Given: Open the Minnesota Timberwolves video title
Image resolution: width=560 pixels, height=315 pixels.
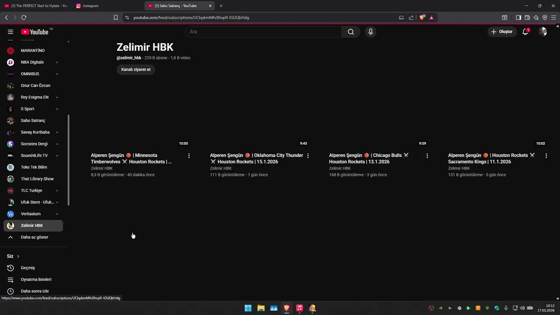Looking at the screenshot, I should 132,158.
